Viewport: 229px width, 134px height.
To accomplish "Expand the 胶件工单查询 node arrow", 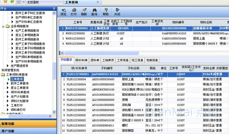I will (8, 83).
